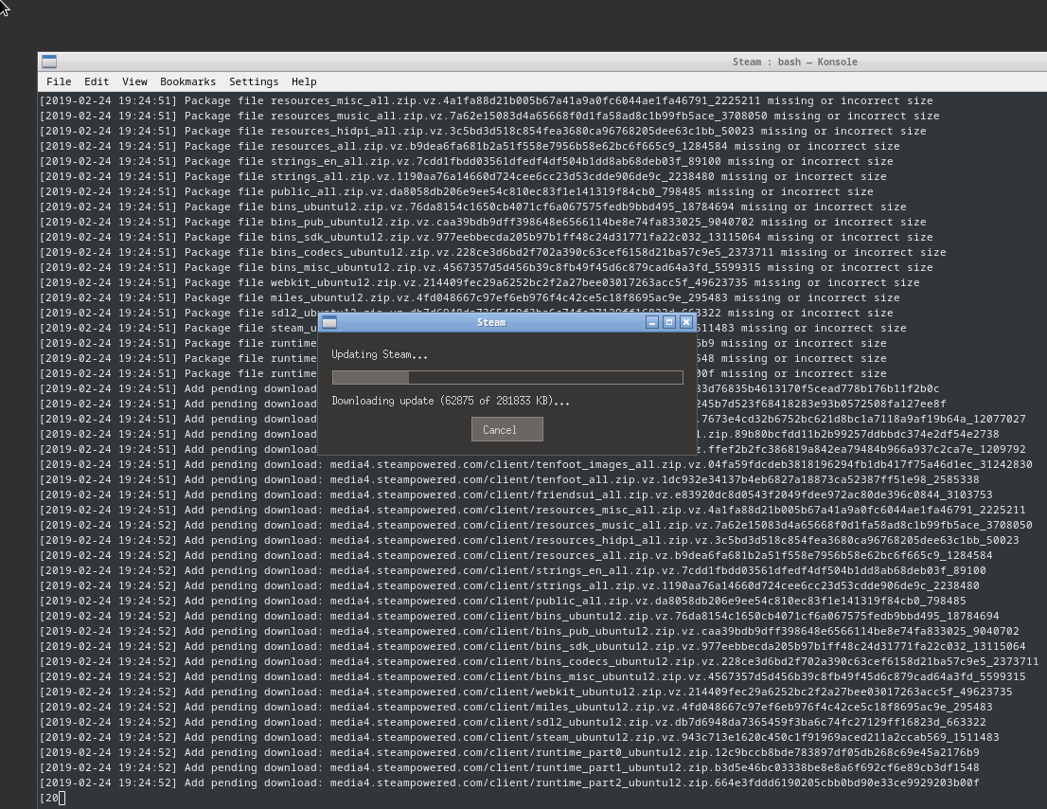This screenshot has height=809, width=1047.
Task: Click the runtime_part2_ubuntu12.zip pending download line
Action: click(x=509, y=782)
